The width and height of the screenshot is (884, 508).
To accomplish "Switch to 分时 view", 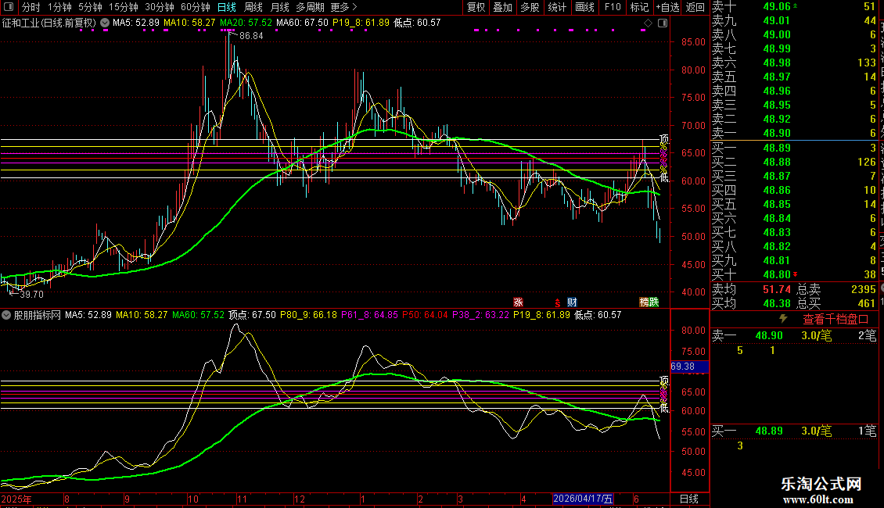I will click(31, 7).
